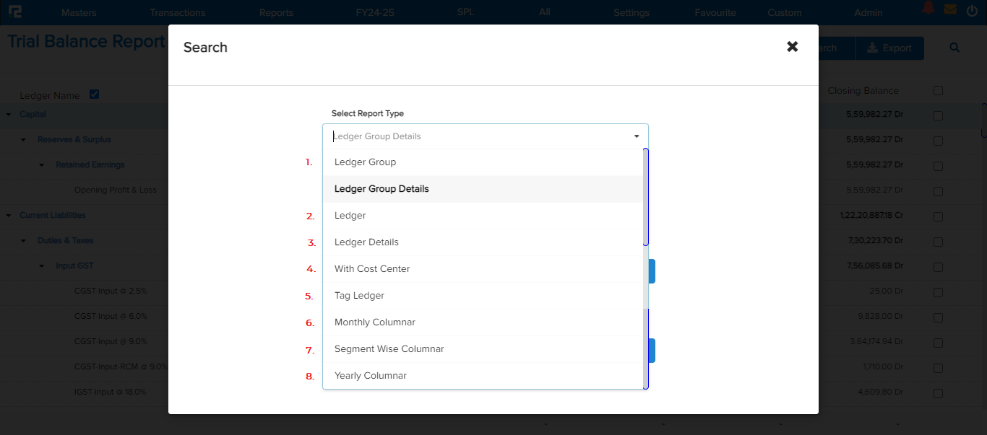Click the magnifier search icon beside Export

point(954,48)
